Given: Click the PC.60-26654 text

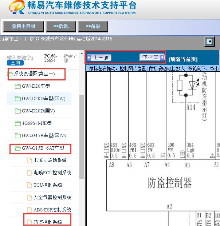Looking at the screenshot, I should point(51,58).
